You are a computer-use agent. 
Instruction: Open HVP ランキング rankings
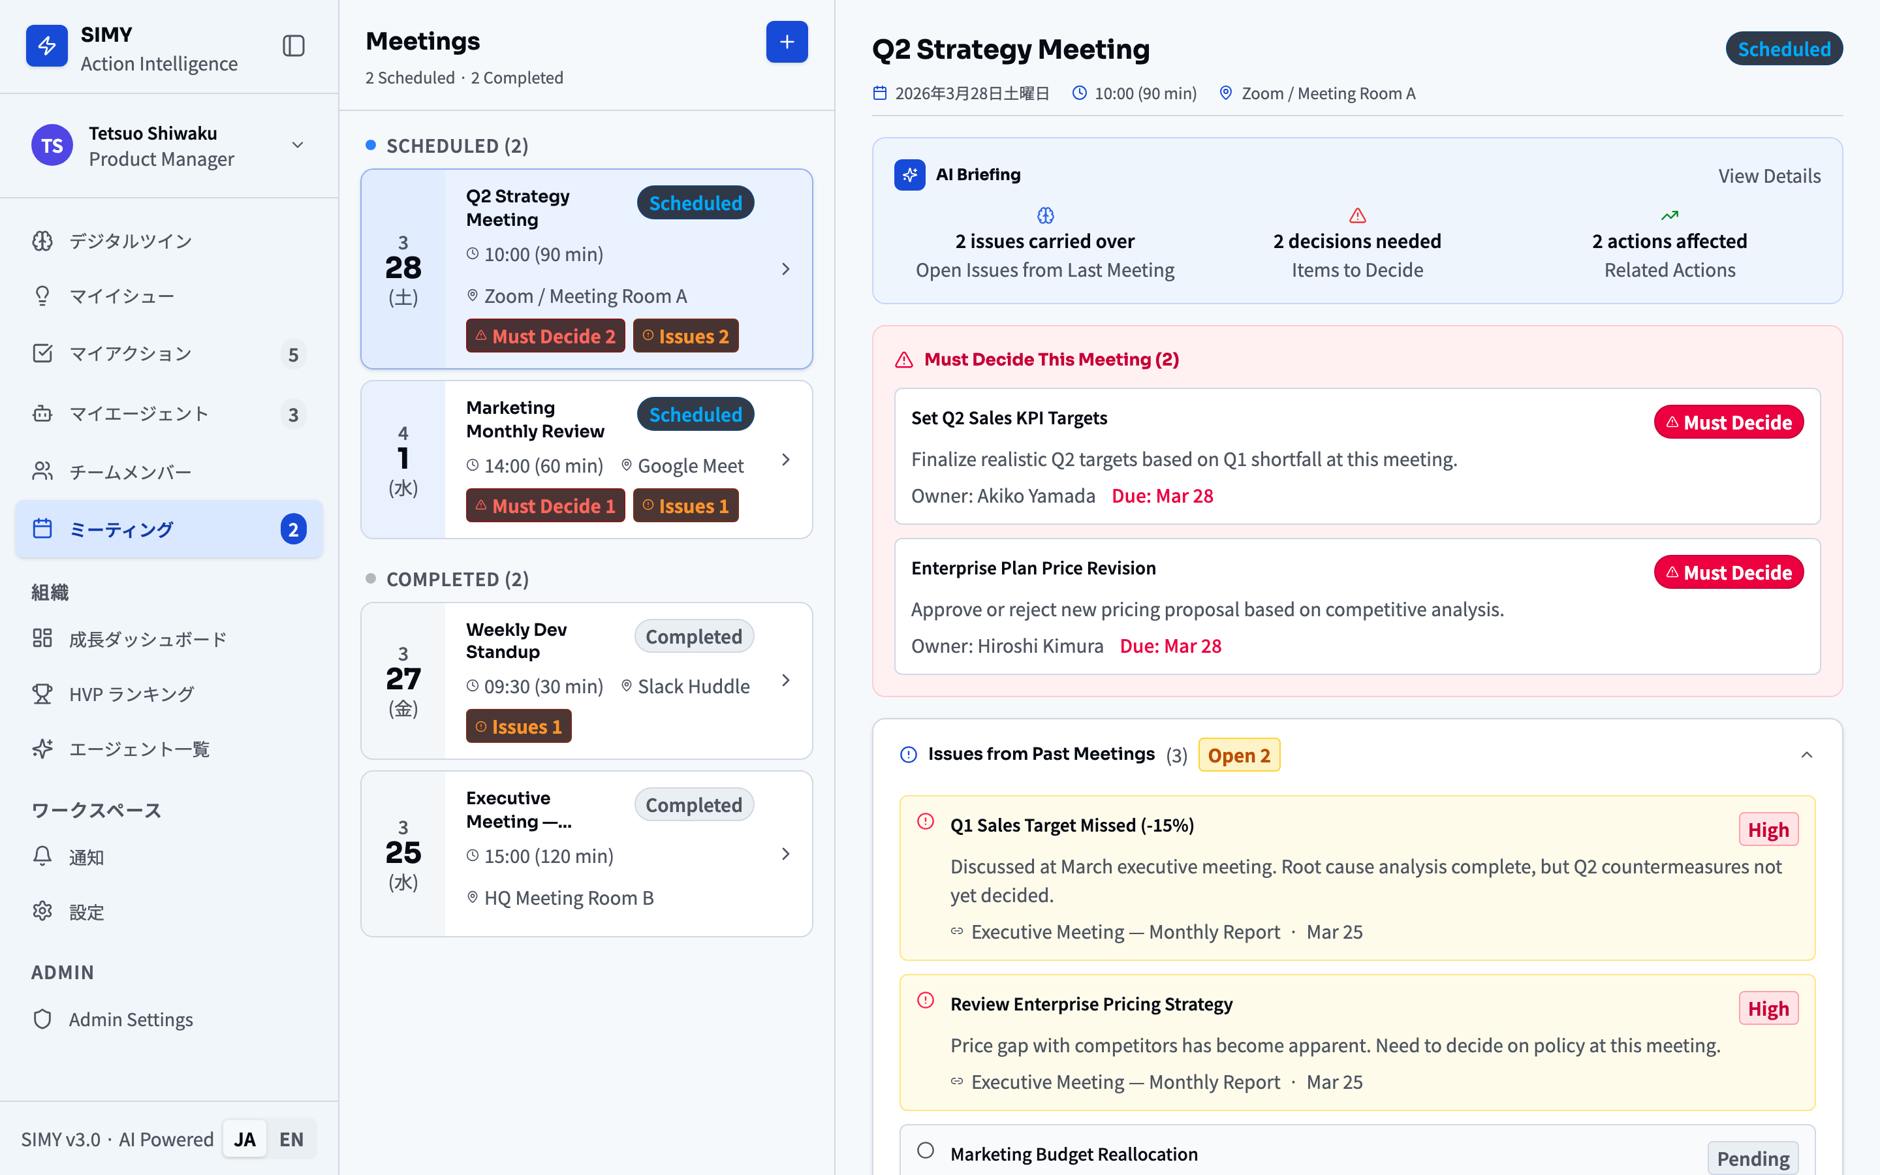coord(131,694)
